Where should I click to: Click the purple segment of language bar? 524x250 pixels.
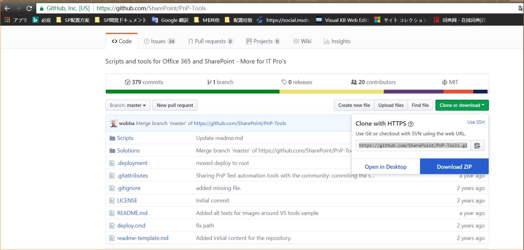click(x=414, y=92)
